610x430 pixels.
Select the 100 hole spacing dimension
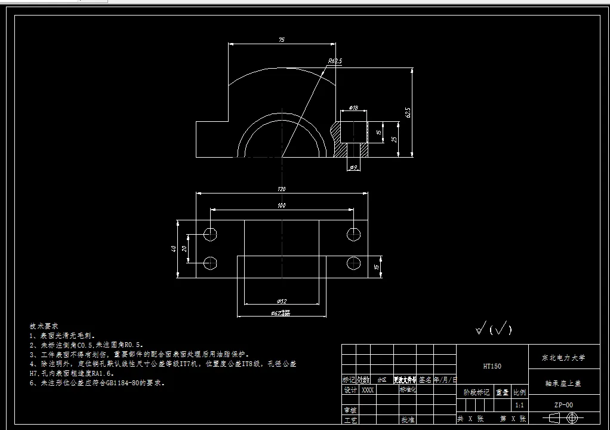pos(282,205)
